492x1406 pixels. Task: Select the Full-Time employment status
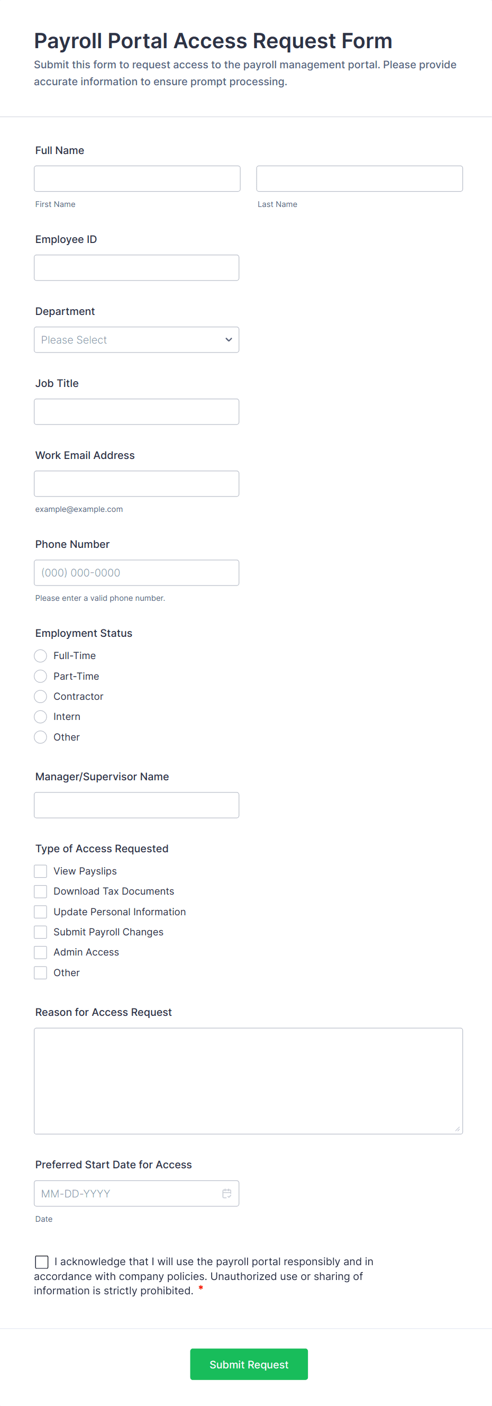[40, 655]
